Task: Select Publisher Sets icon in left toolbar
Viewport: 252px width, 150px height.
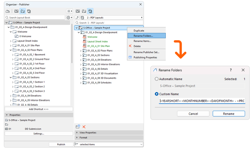Action: pos(29,11)
